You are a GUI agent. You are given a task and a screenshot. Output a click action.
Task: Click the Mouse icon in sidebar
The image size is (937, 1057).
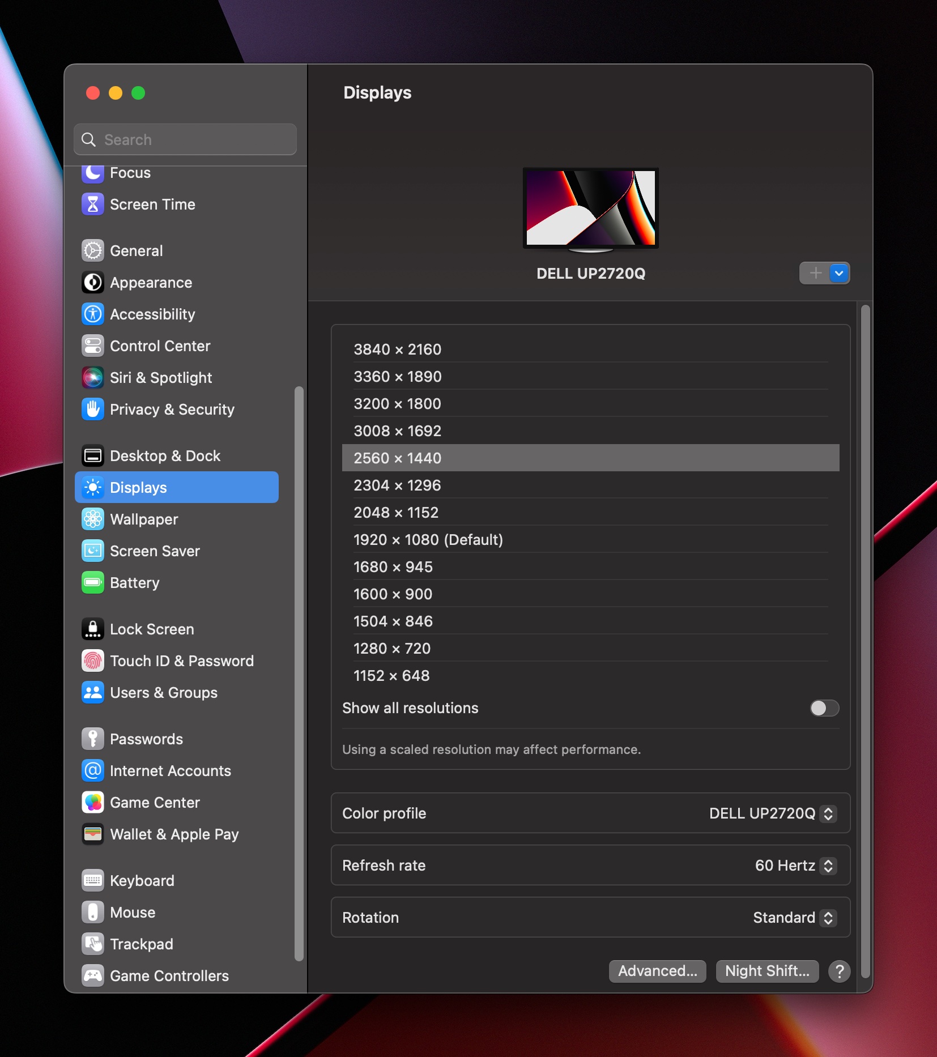(x=93, y=913)
